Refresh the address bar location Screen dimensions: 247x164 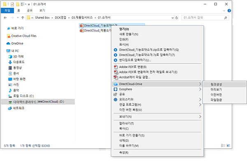click(177, 18)
